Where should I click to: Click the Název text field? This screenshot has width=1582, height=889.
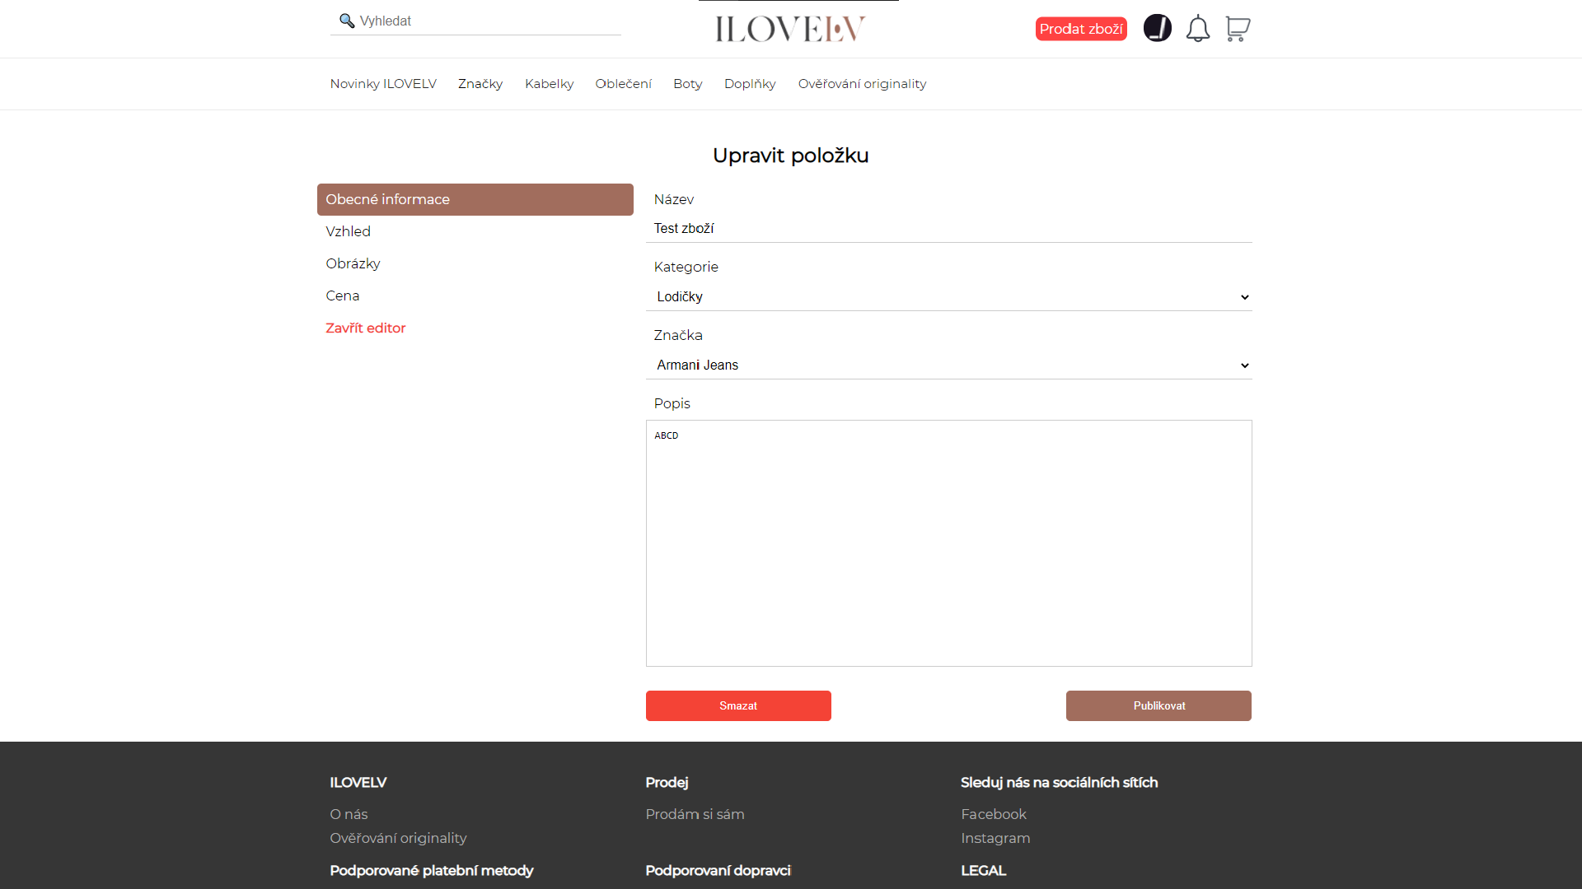(x=948, y=229)
